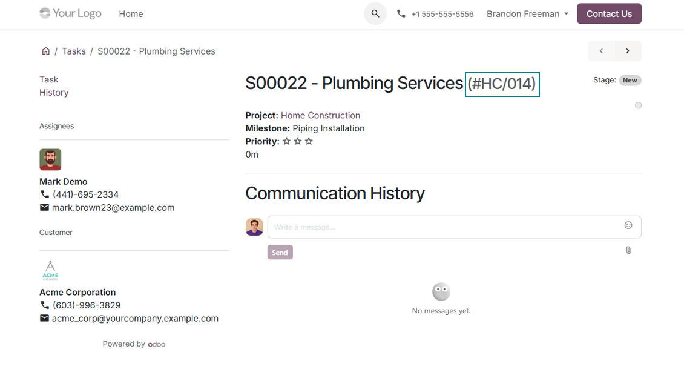The image size is (684, 392).
Task: Click the Tasks breadcrumb link
Action: point(74,51)
